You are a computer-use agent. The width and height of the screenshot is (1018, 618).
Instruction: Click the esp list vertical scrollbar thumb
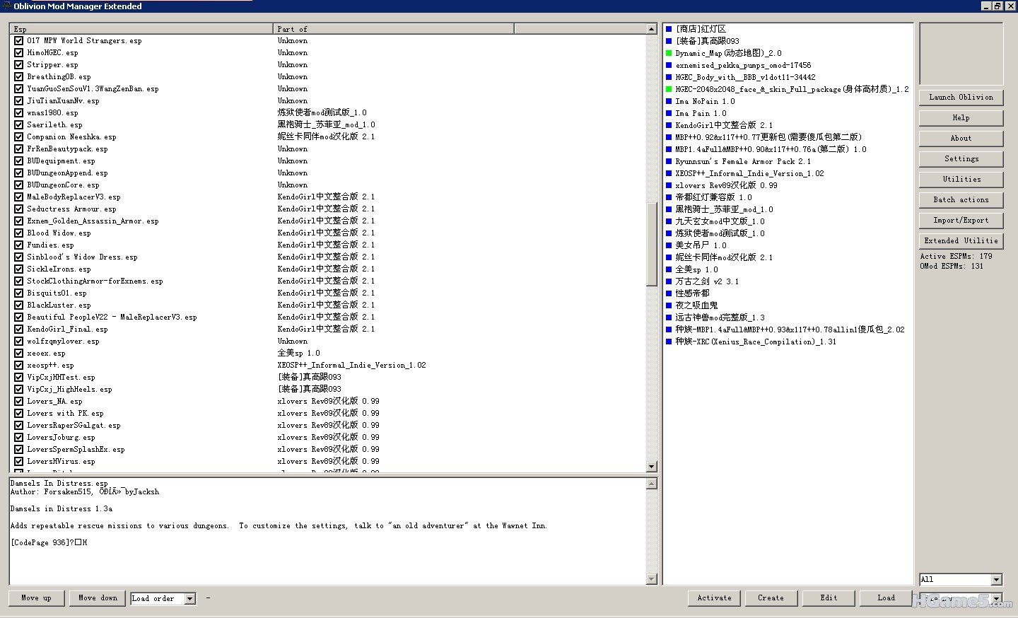pos(652,244)
